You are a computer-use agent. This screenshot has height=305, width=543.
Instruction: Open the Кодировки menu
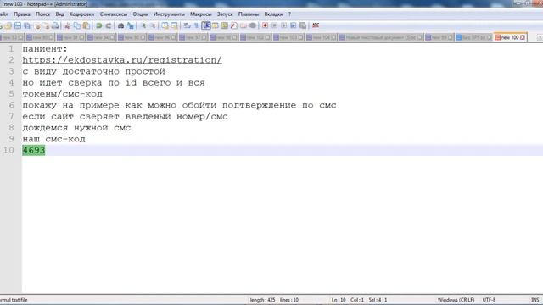click(81, 14)
